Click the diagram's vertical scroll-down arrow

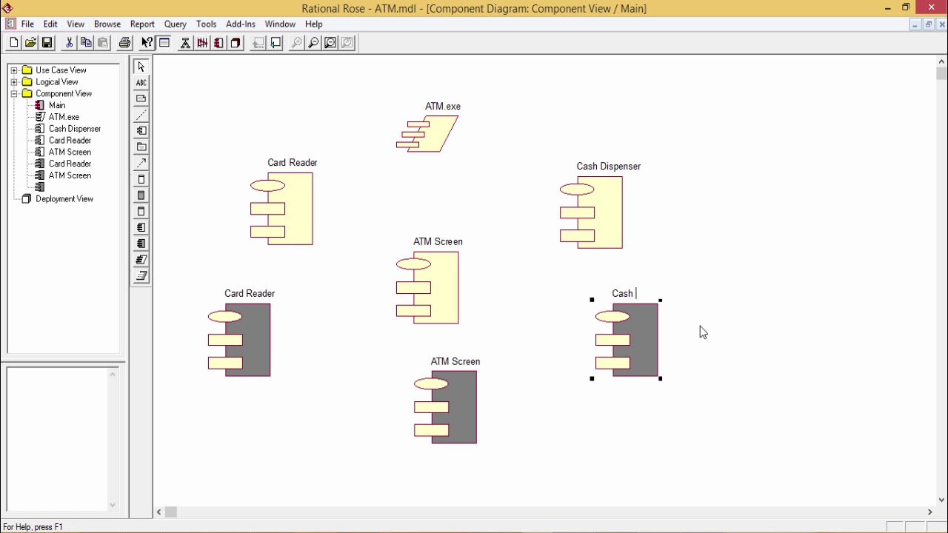coord(941,500)
